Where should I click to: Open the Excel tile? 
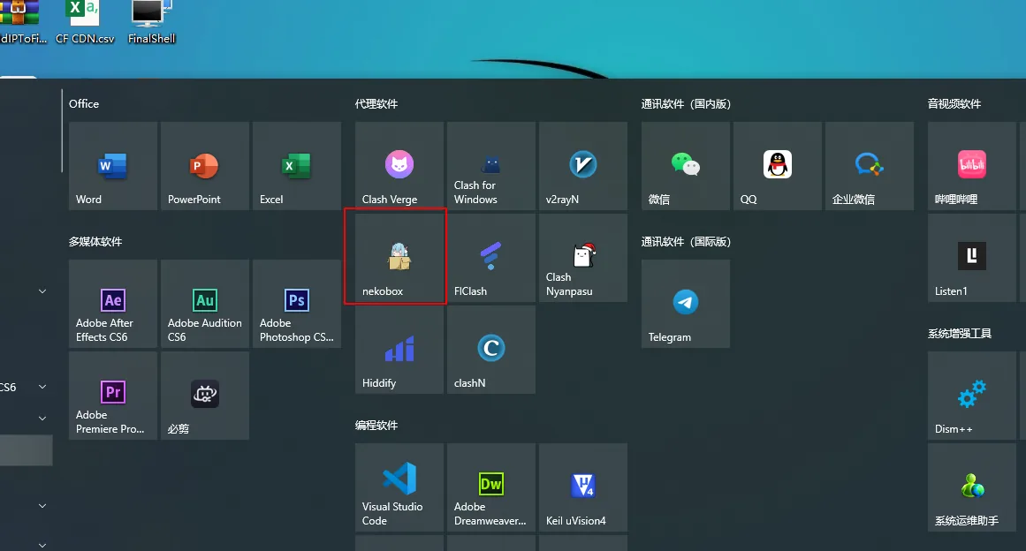click(297, 166)
